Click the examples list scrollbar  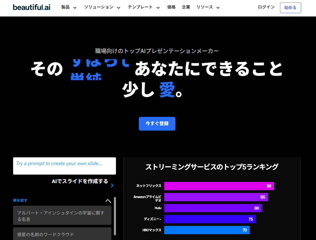tap(115, 216)
